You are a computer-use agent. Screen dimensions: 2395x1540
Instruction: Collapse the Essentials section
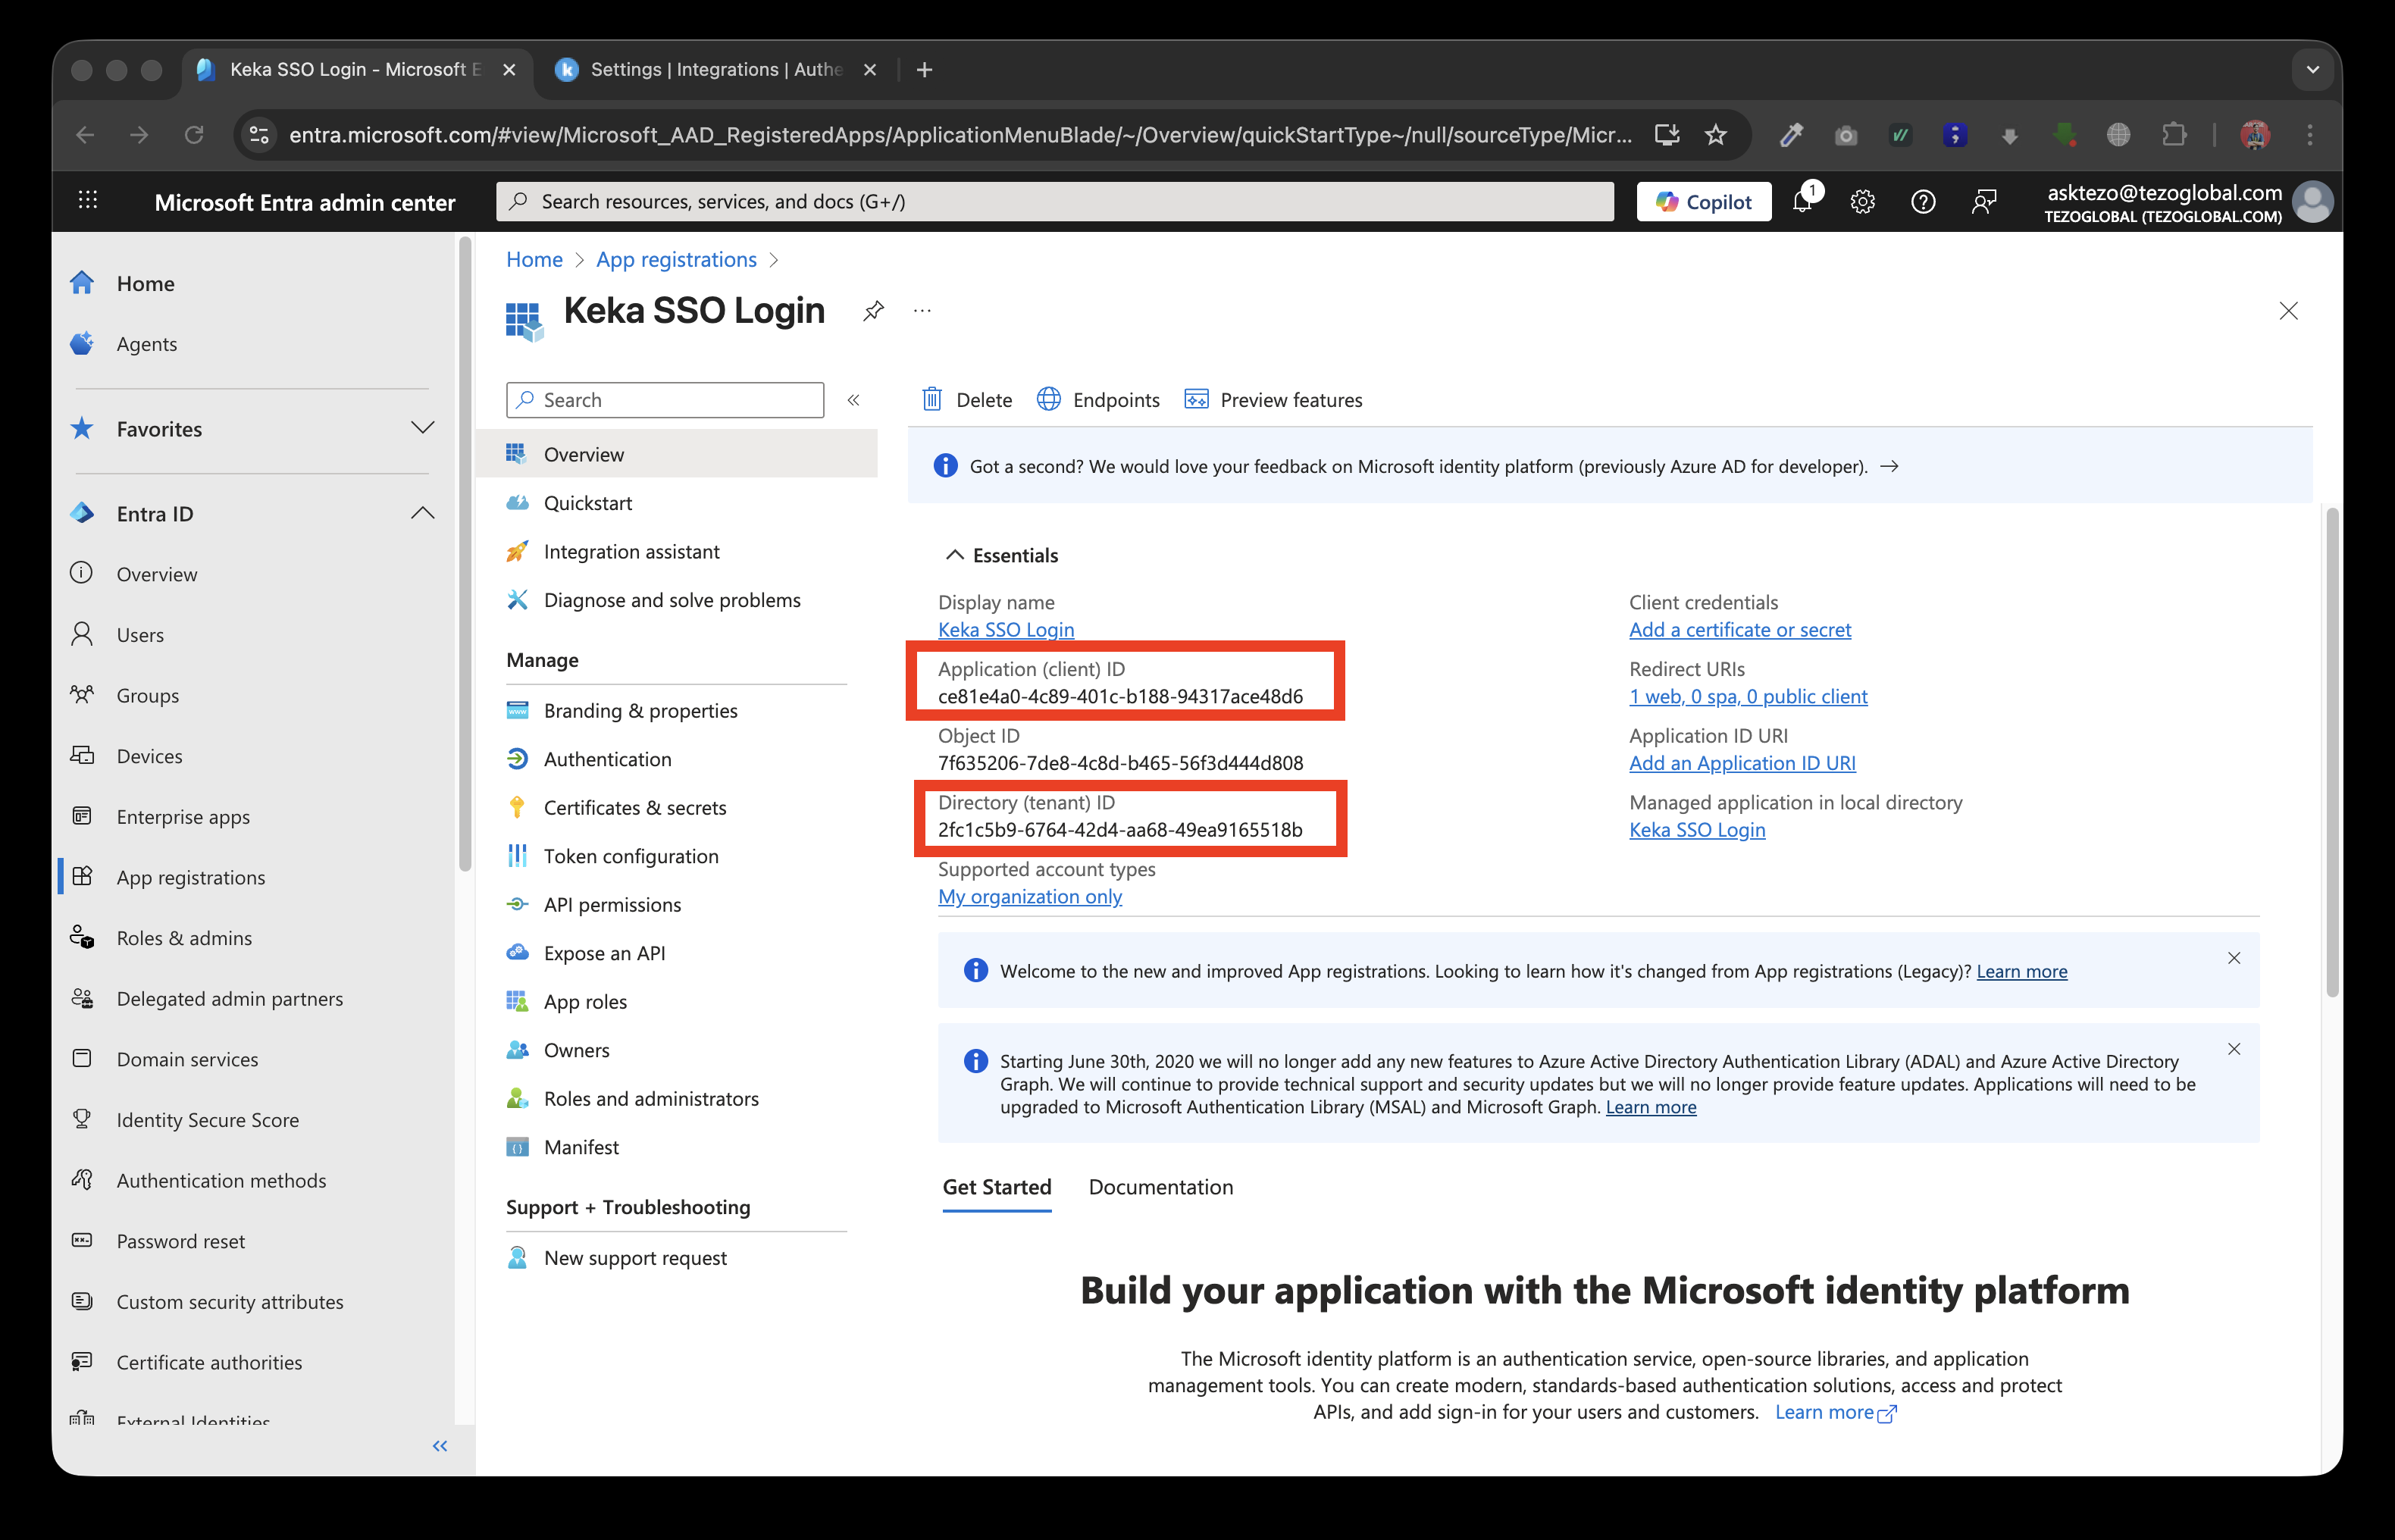coord(955,555)
